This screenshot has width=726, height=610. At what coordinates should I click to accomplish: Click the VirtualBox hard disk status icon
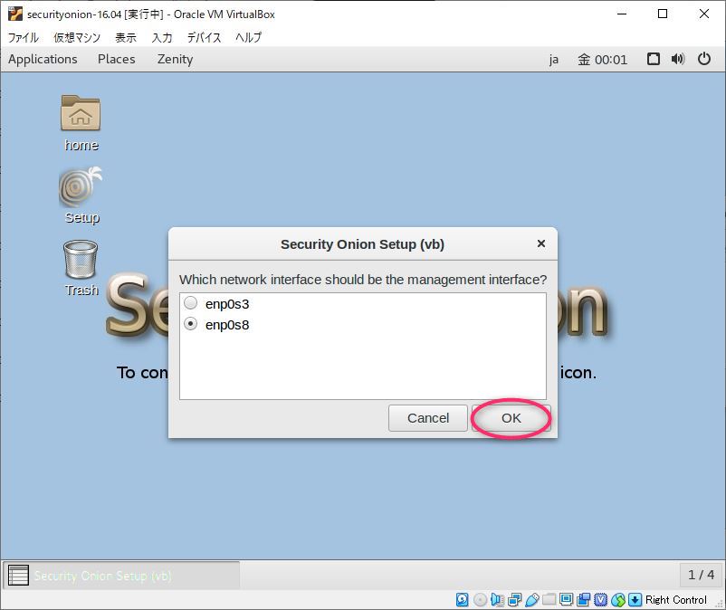tap(462, 600)
